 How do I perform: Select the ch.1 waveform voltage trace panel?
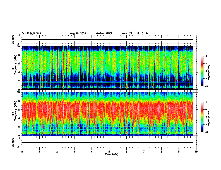(x=109, y=39)
